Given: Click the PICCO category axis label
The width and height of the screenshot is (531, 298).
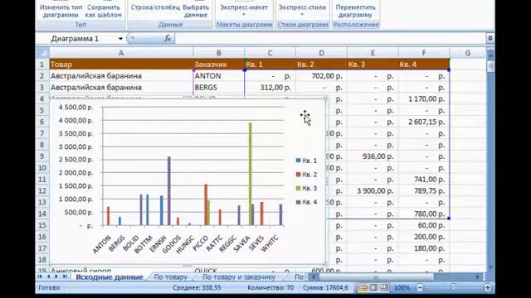Looking at the screenshot, I should pos(200,243).
